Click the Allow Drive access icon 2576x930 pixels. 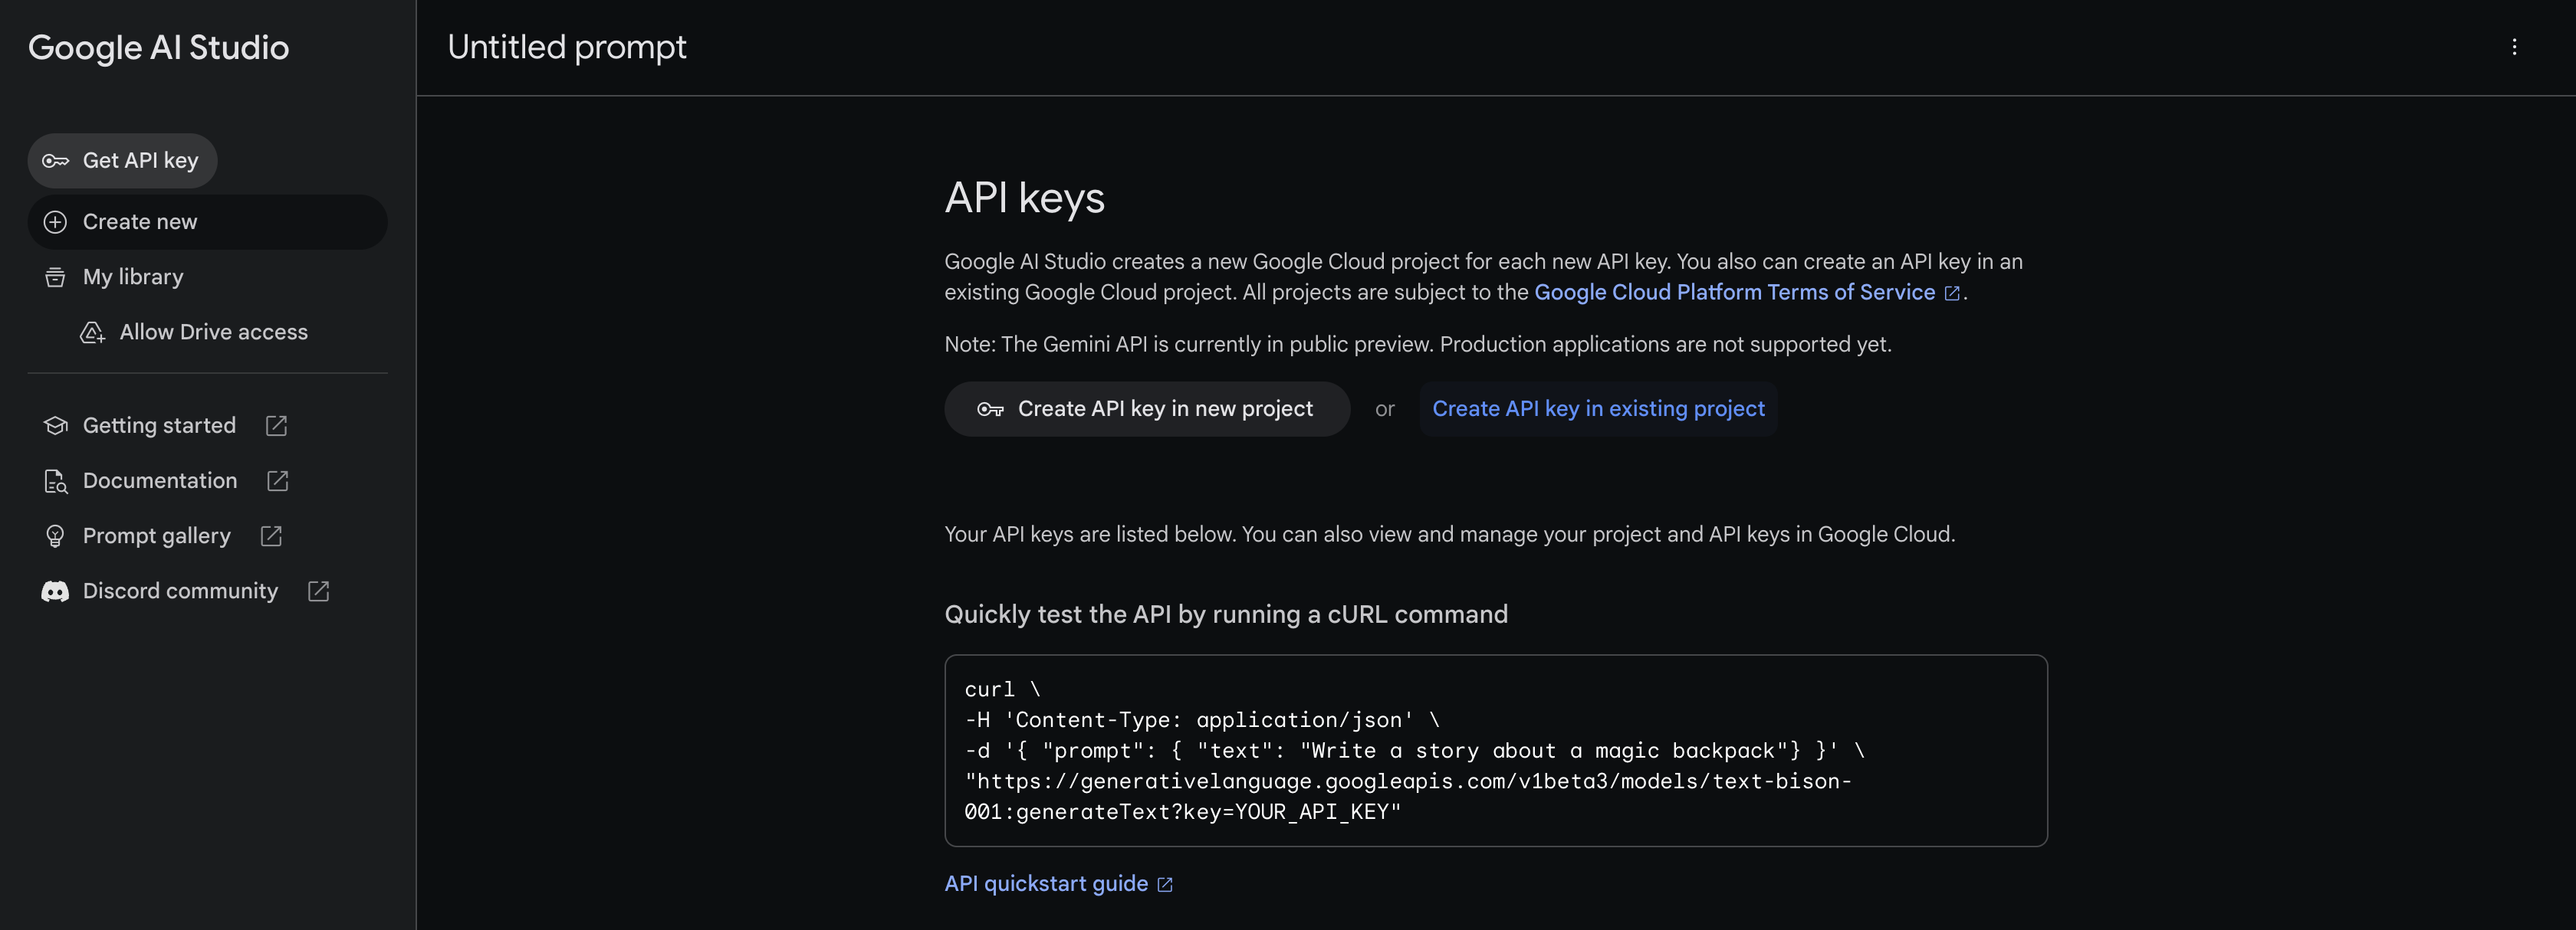pos(92,332)
